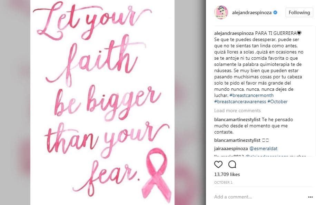316x205 pixels.
Task: Open the #October hashtag link
Action: pyautogui.click(x=277, y=101)
